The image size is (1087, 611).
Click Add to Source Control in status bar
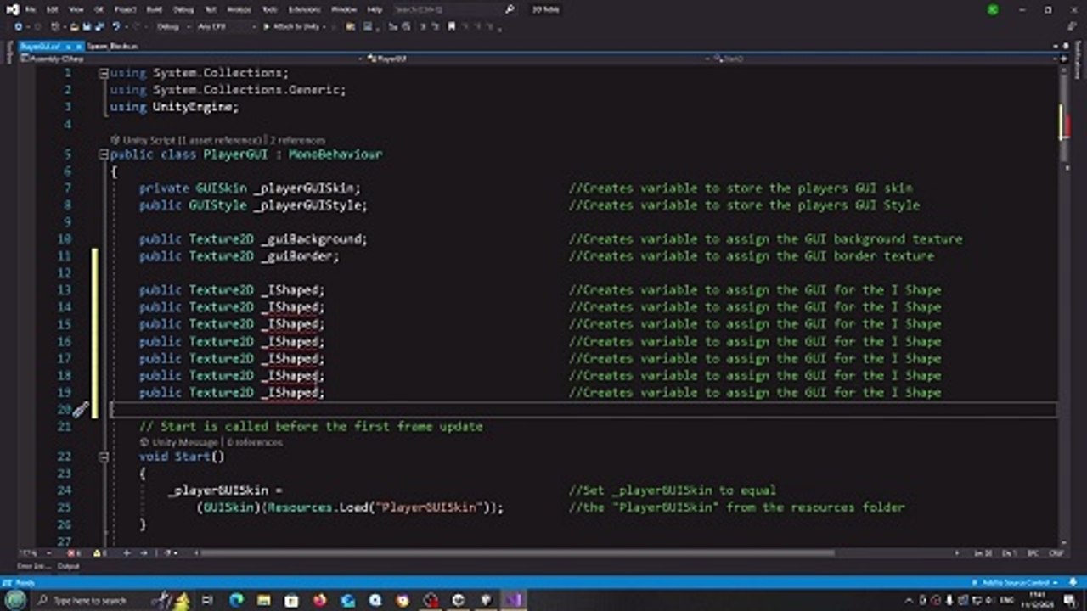pyautogui.click(x=1015, y=583)
